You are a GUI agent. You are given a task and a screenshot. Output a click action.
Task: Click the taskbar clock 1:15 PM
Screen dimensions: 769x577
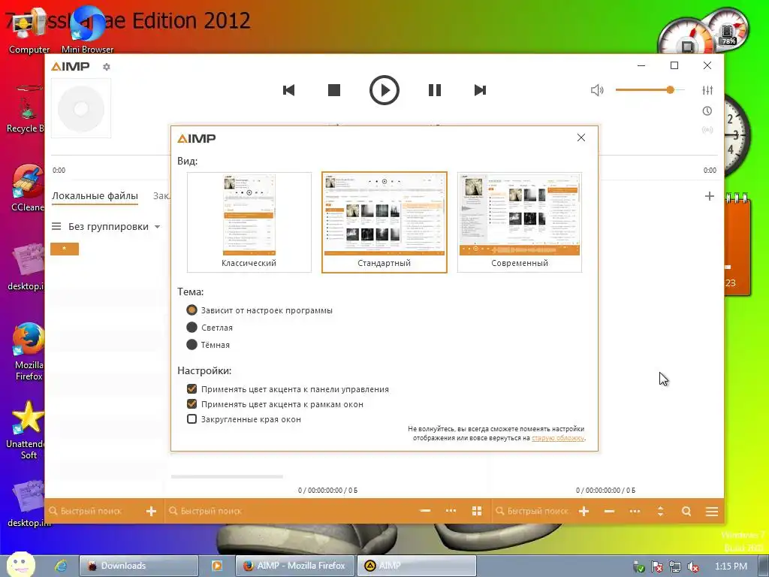(x=731, y=566)
